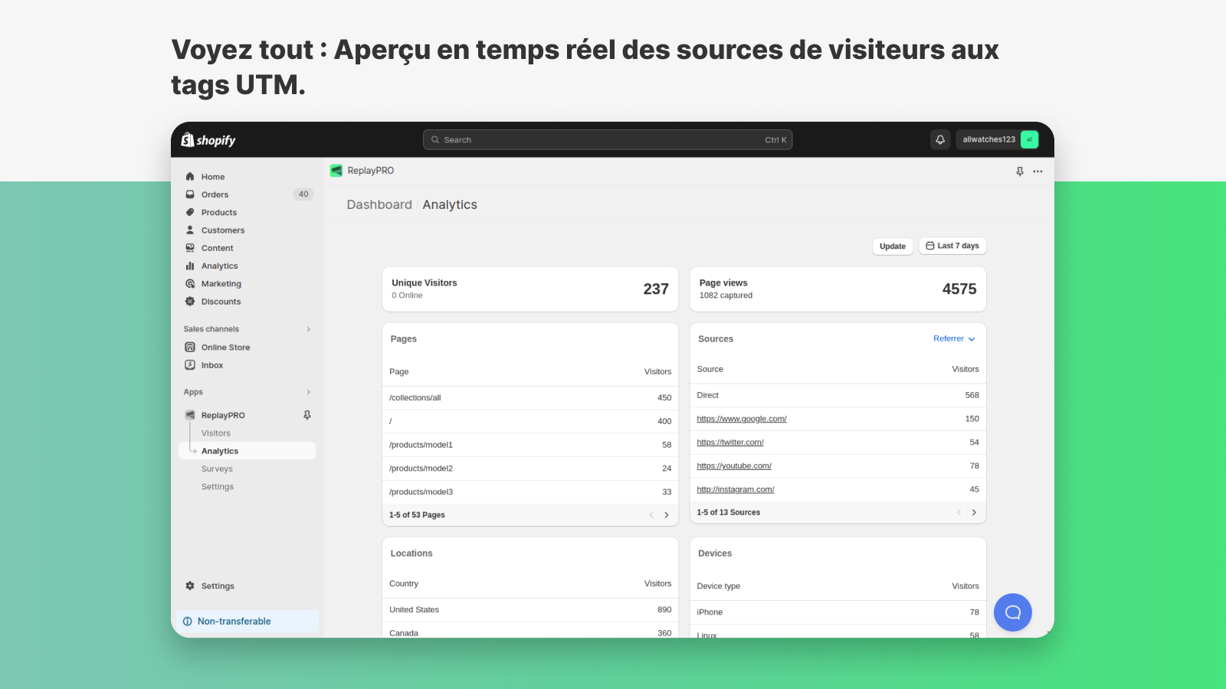Unpin ReplayPRO using sidebar pin icon
Viewport: 1226px width, 689px height.
pos(307,415)
